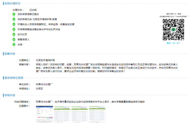Click check icon for 环保局根据违法事实审议 step
189x125 pixels.
tap(14, 29)
